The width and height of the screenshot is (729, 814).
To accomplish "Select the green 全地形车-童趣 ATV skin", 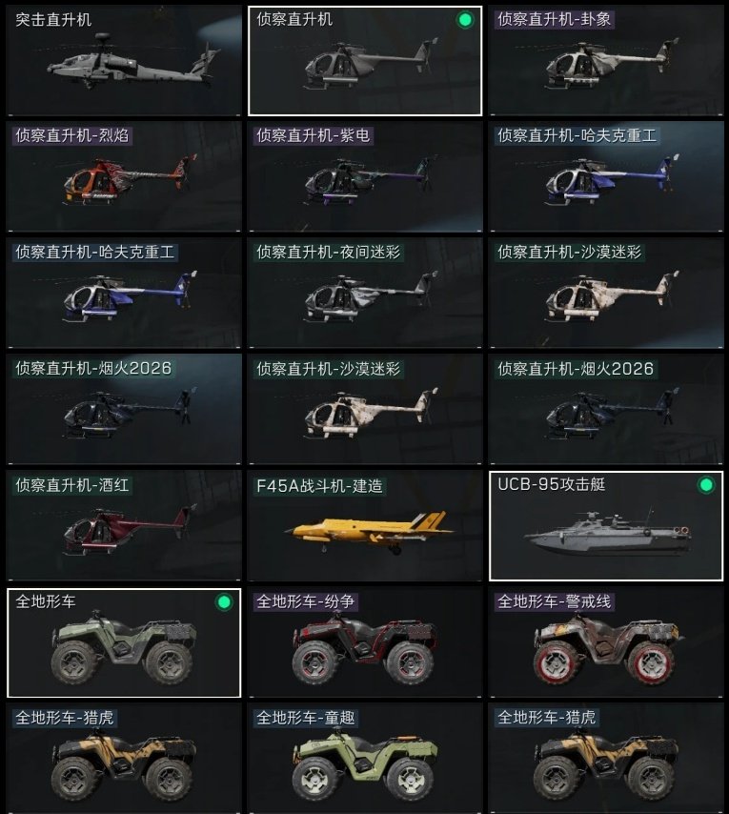I will pyautogui.click(x=365, y=759).
